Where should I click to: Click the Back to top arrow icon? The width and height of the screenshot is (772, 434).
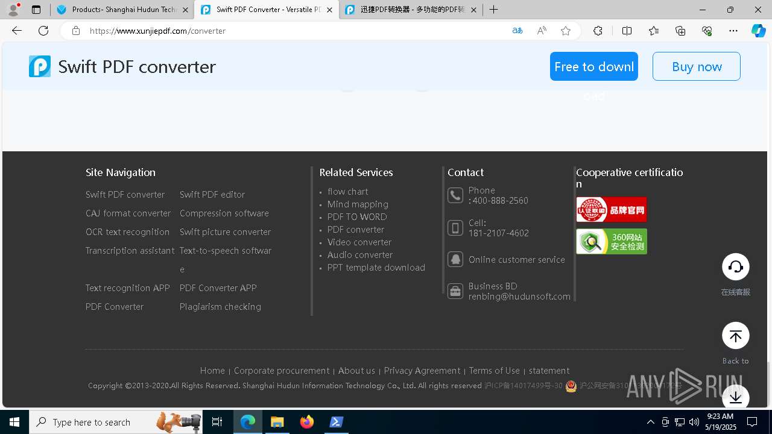736,336
